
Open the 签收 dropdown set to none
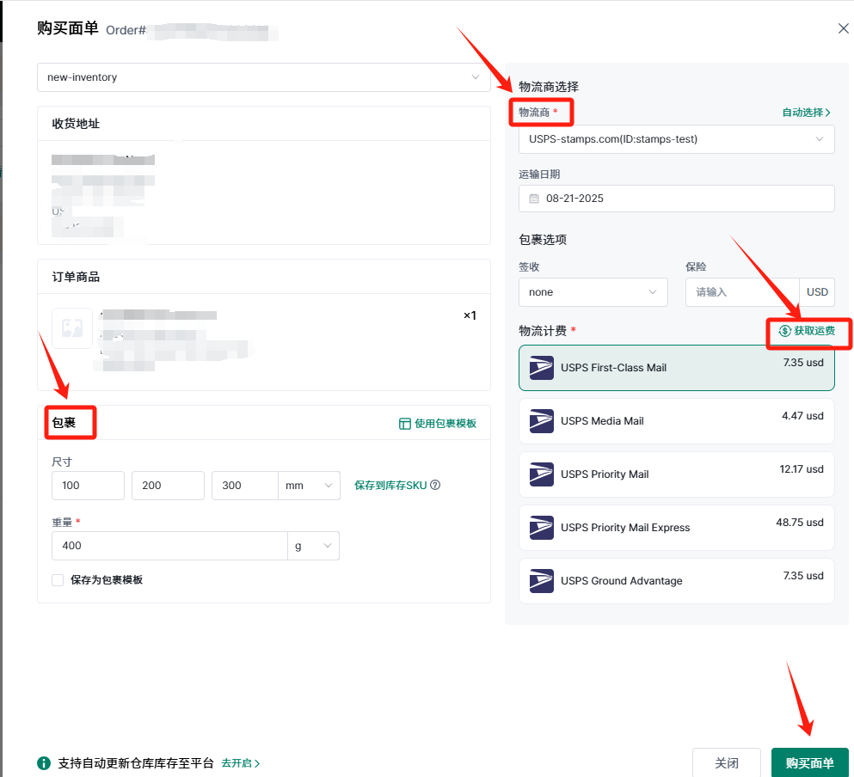click(593, 292)
